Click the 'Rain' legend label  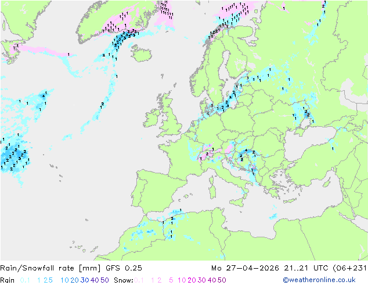pyautogui.click(x=8, y=280)
